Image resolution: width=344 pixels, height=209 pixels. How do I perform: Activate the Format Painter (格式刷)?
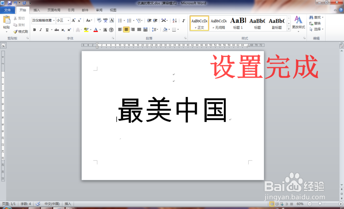pyautogui.click(x=21, y=31)
